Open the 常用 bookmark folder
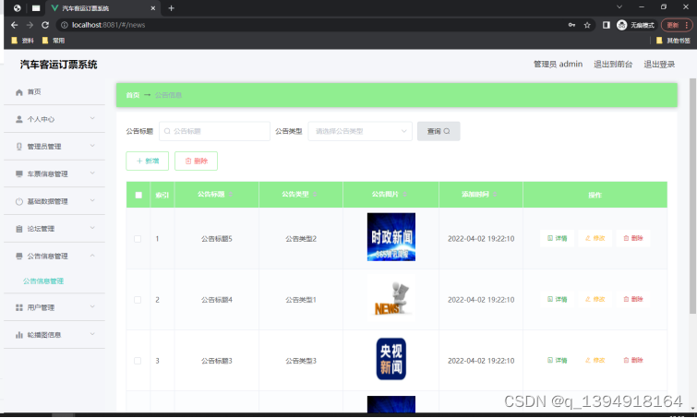697x418 pixels. (x=54, y=41)
